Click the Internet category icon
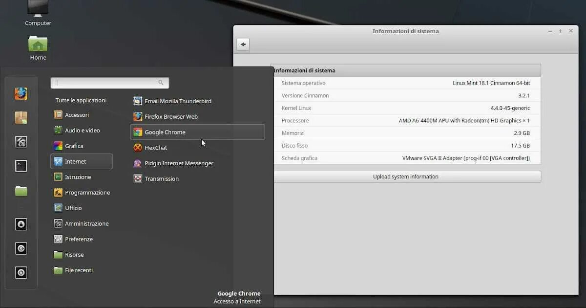The width and height of the screenshot is (586, 308). 58,161
